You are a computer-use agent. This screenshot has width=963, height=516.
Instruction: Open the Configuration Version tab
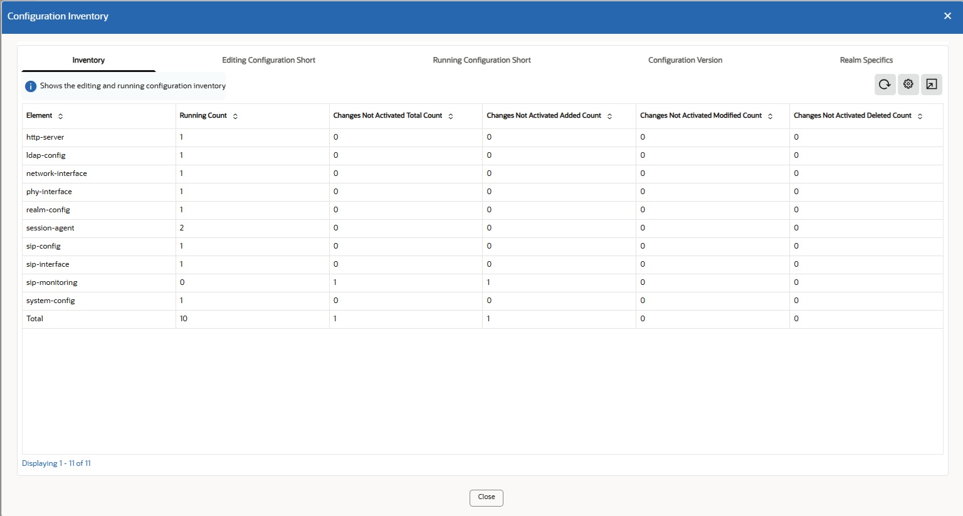(x=685, y=59)
